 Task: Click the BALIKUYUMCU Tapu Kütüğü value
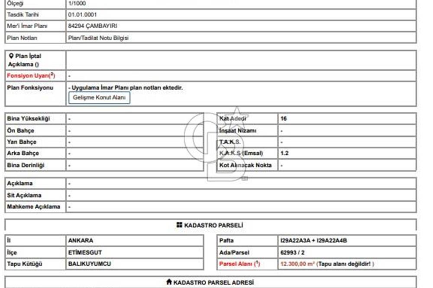[x=88, y=264]
